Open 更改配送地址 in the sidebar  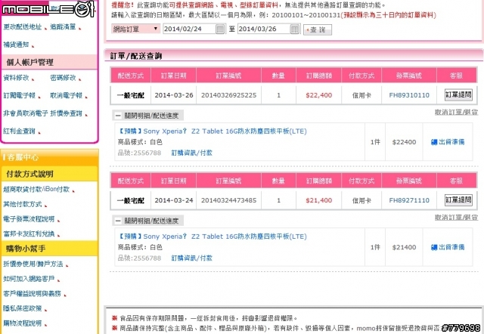click(23, 27)
